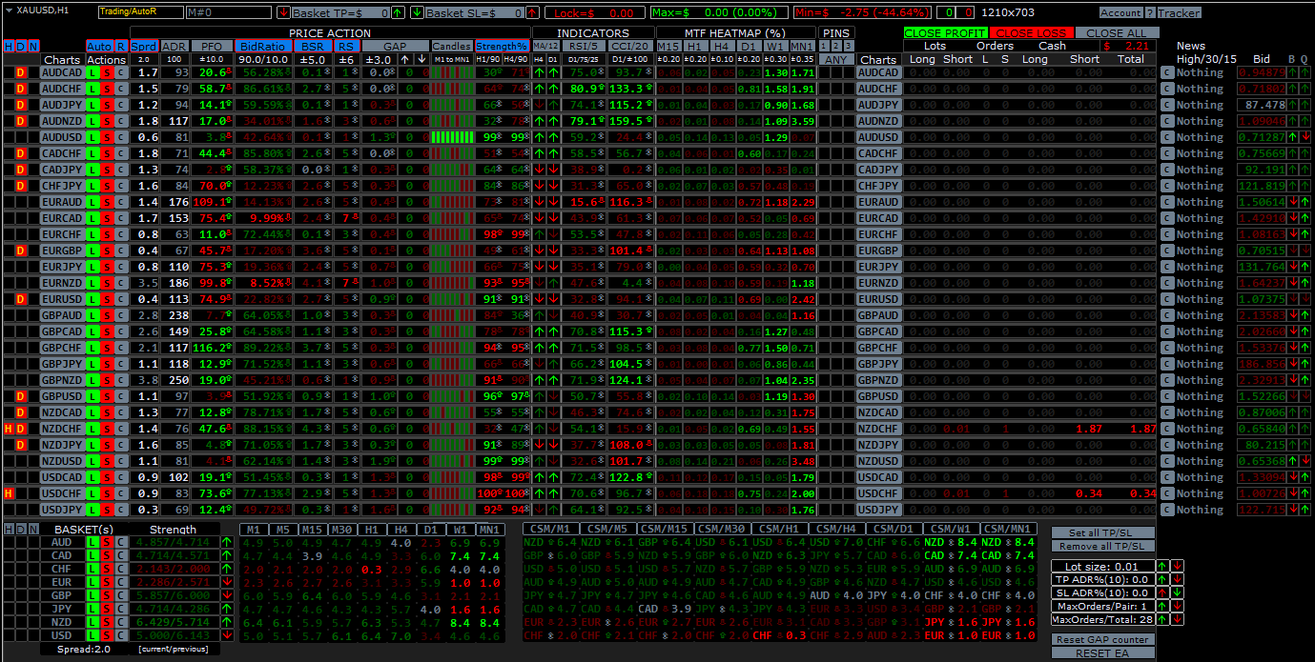
Task: Click the L button for the AUD basket
Action: point(92,542)
